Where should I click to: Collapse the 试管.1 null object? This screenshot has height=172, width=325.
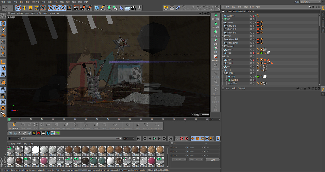click(224, 73)
